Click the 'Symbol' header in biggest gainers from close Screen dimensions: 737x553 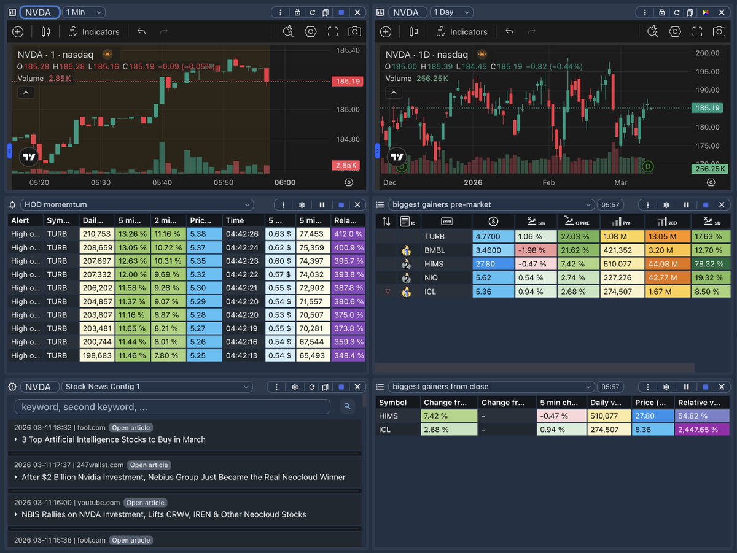(397, 403)
